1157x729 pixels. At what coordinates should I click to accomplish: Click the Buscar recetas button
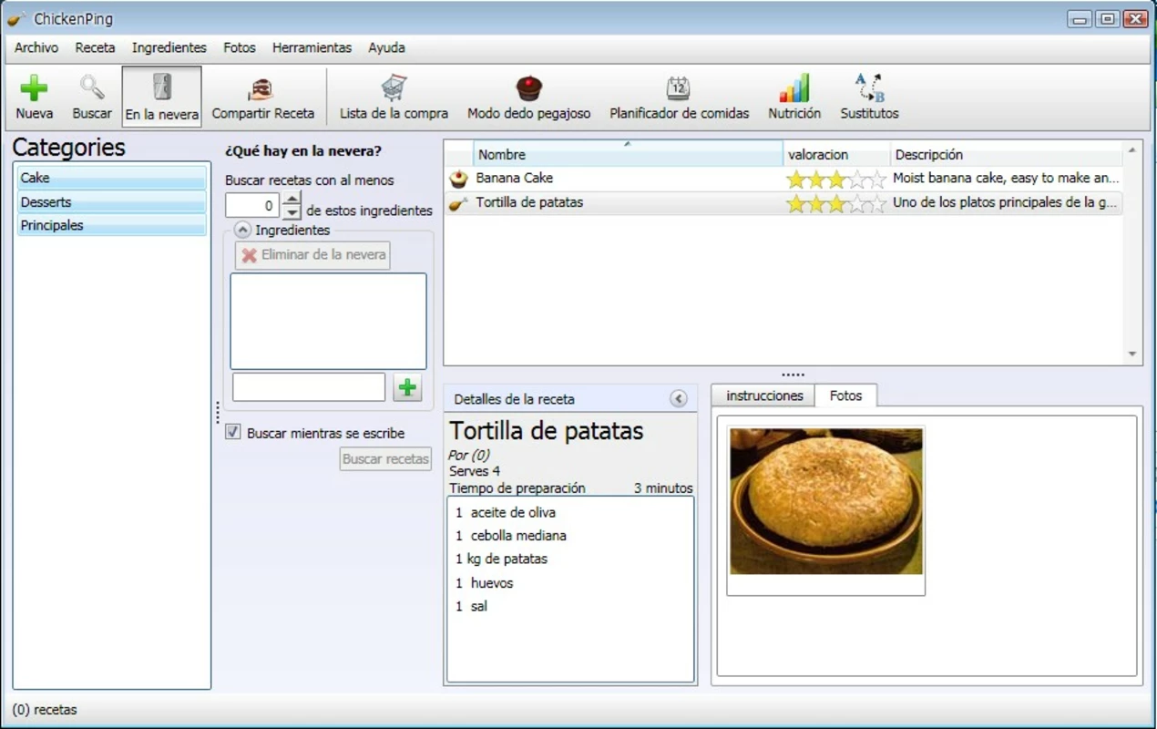(x=385, y=459)
